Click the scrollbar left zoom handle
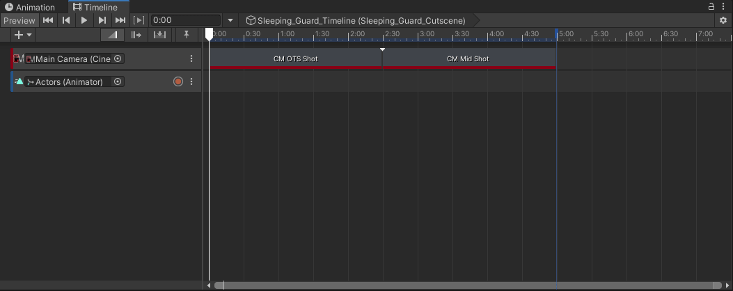Image resolution: width=733 pixels, height=291 pixels. click(x=219, y=285)
